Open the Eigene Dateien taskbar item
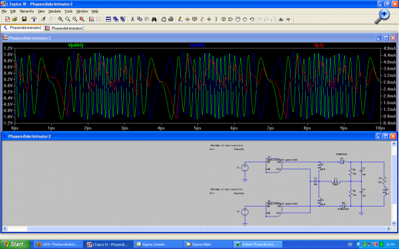The height and width of the screenshot is (249, 399). (x=158, y=244)
